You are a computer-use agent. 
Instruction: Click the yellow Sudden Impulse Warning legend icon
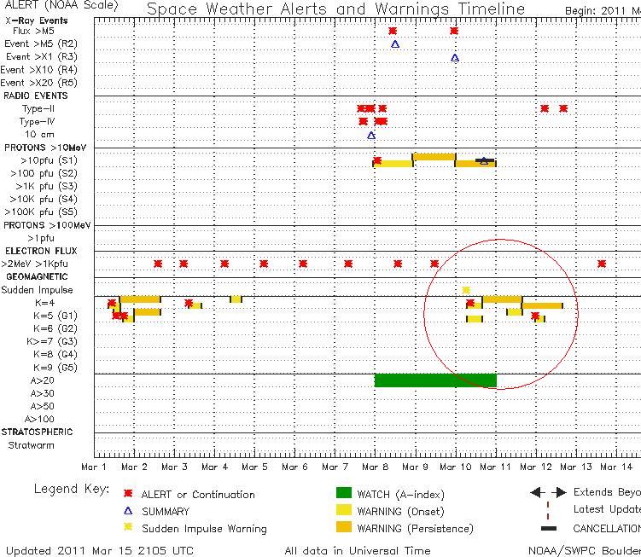tap(128, 527)
